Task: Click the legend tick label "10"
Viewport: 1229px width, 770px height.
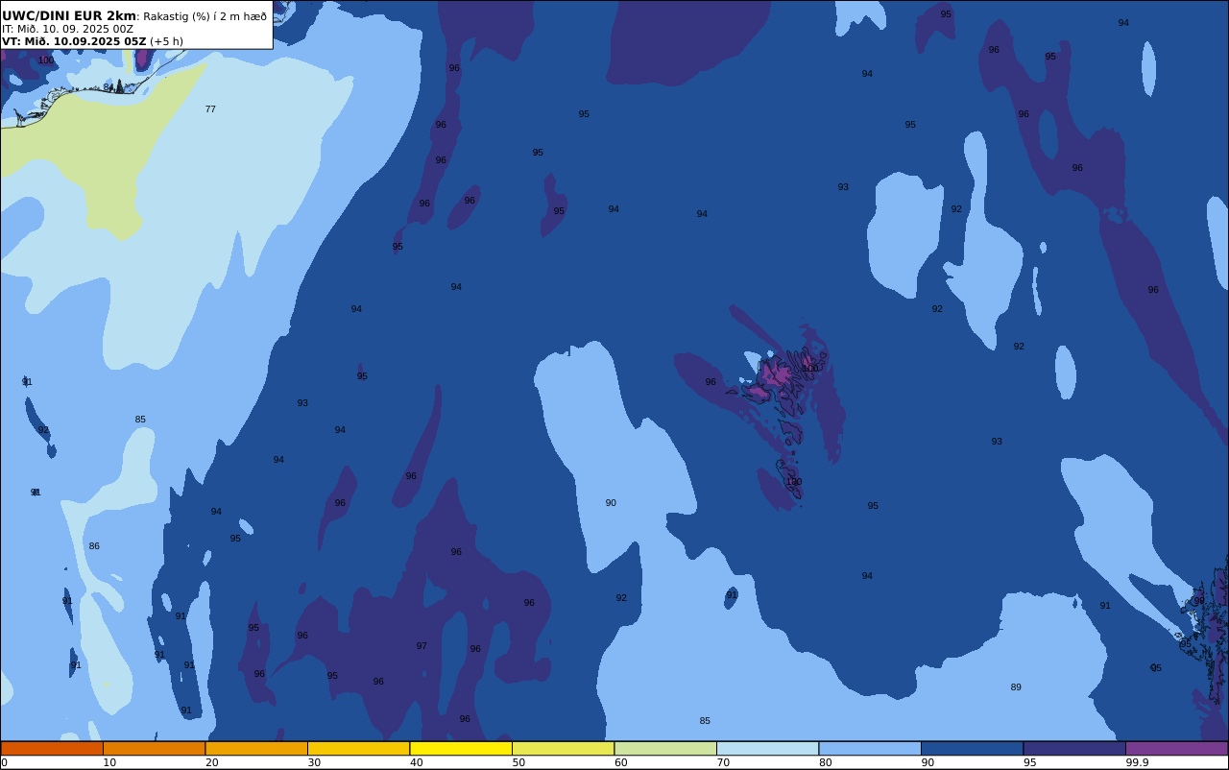Action: point(109,762)
